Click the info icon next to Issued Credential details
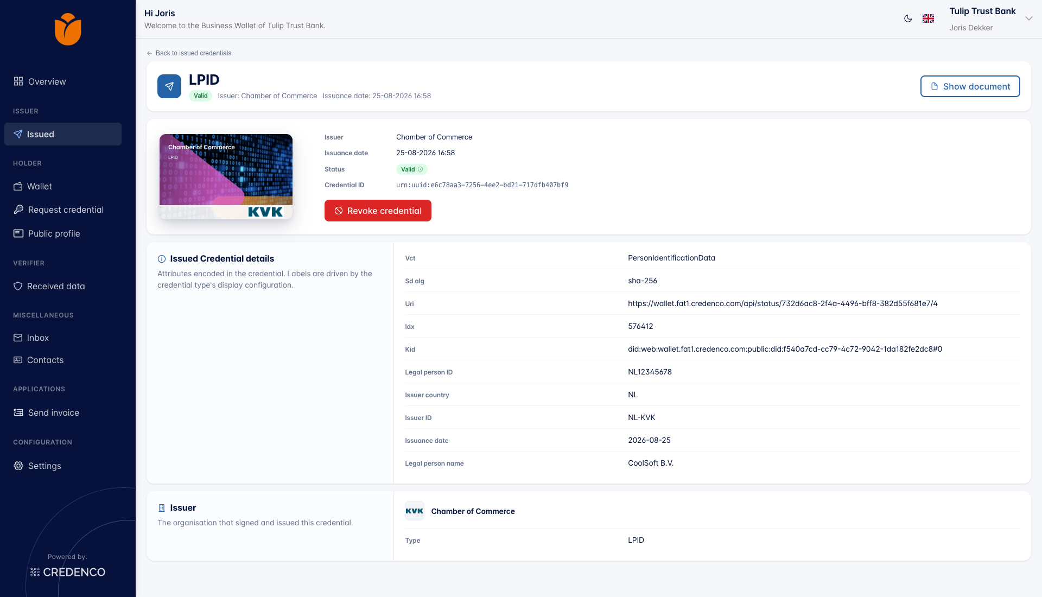This screenshot has width=1042, height=597. (162, 259)
